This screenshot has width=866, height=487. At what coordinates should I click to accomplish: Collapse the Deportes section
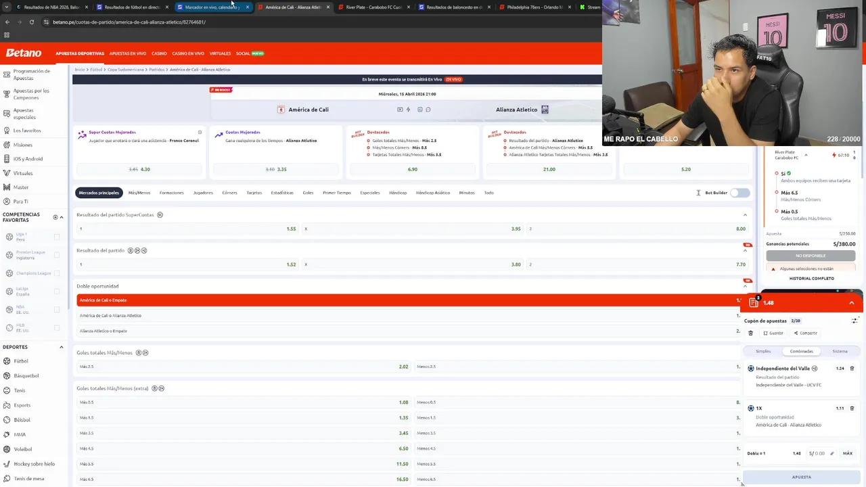tap(62, 347)
